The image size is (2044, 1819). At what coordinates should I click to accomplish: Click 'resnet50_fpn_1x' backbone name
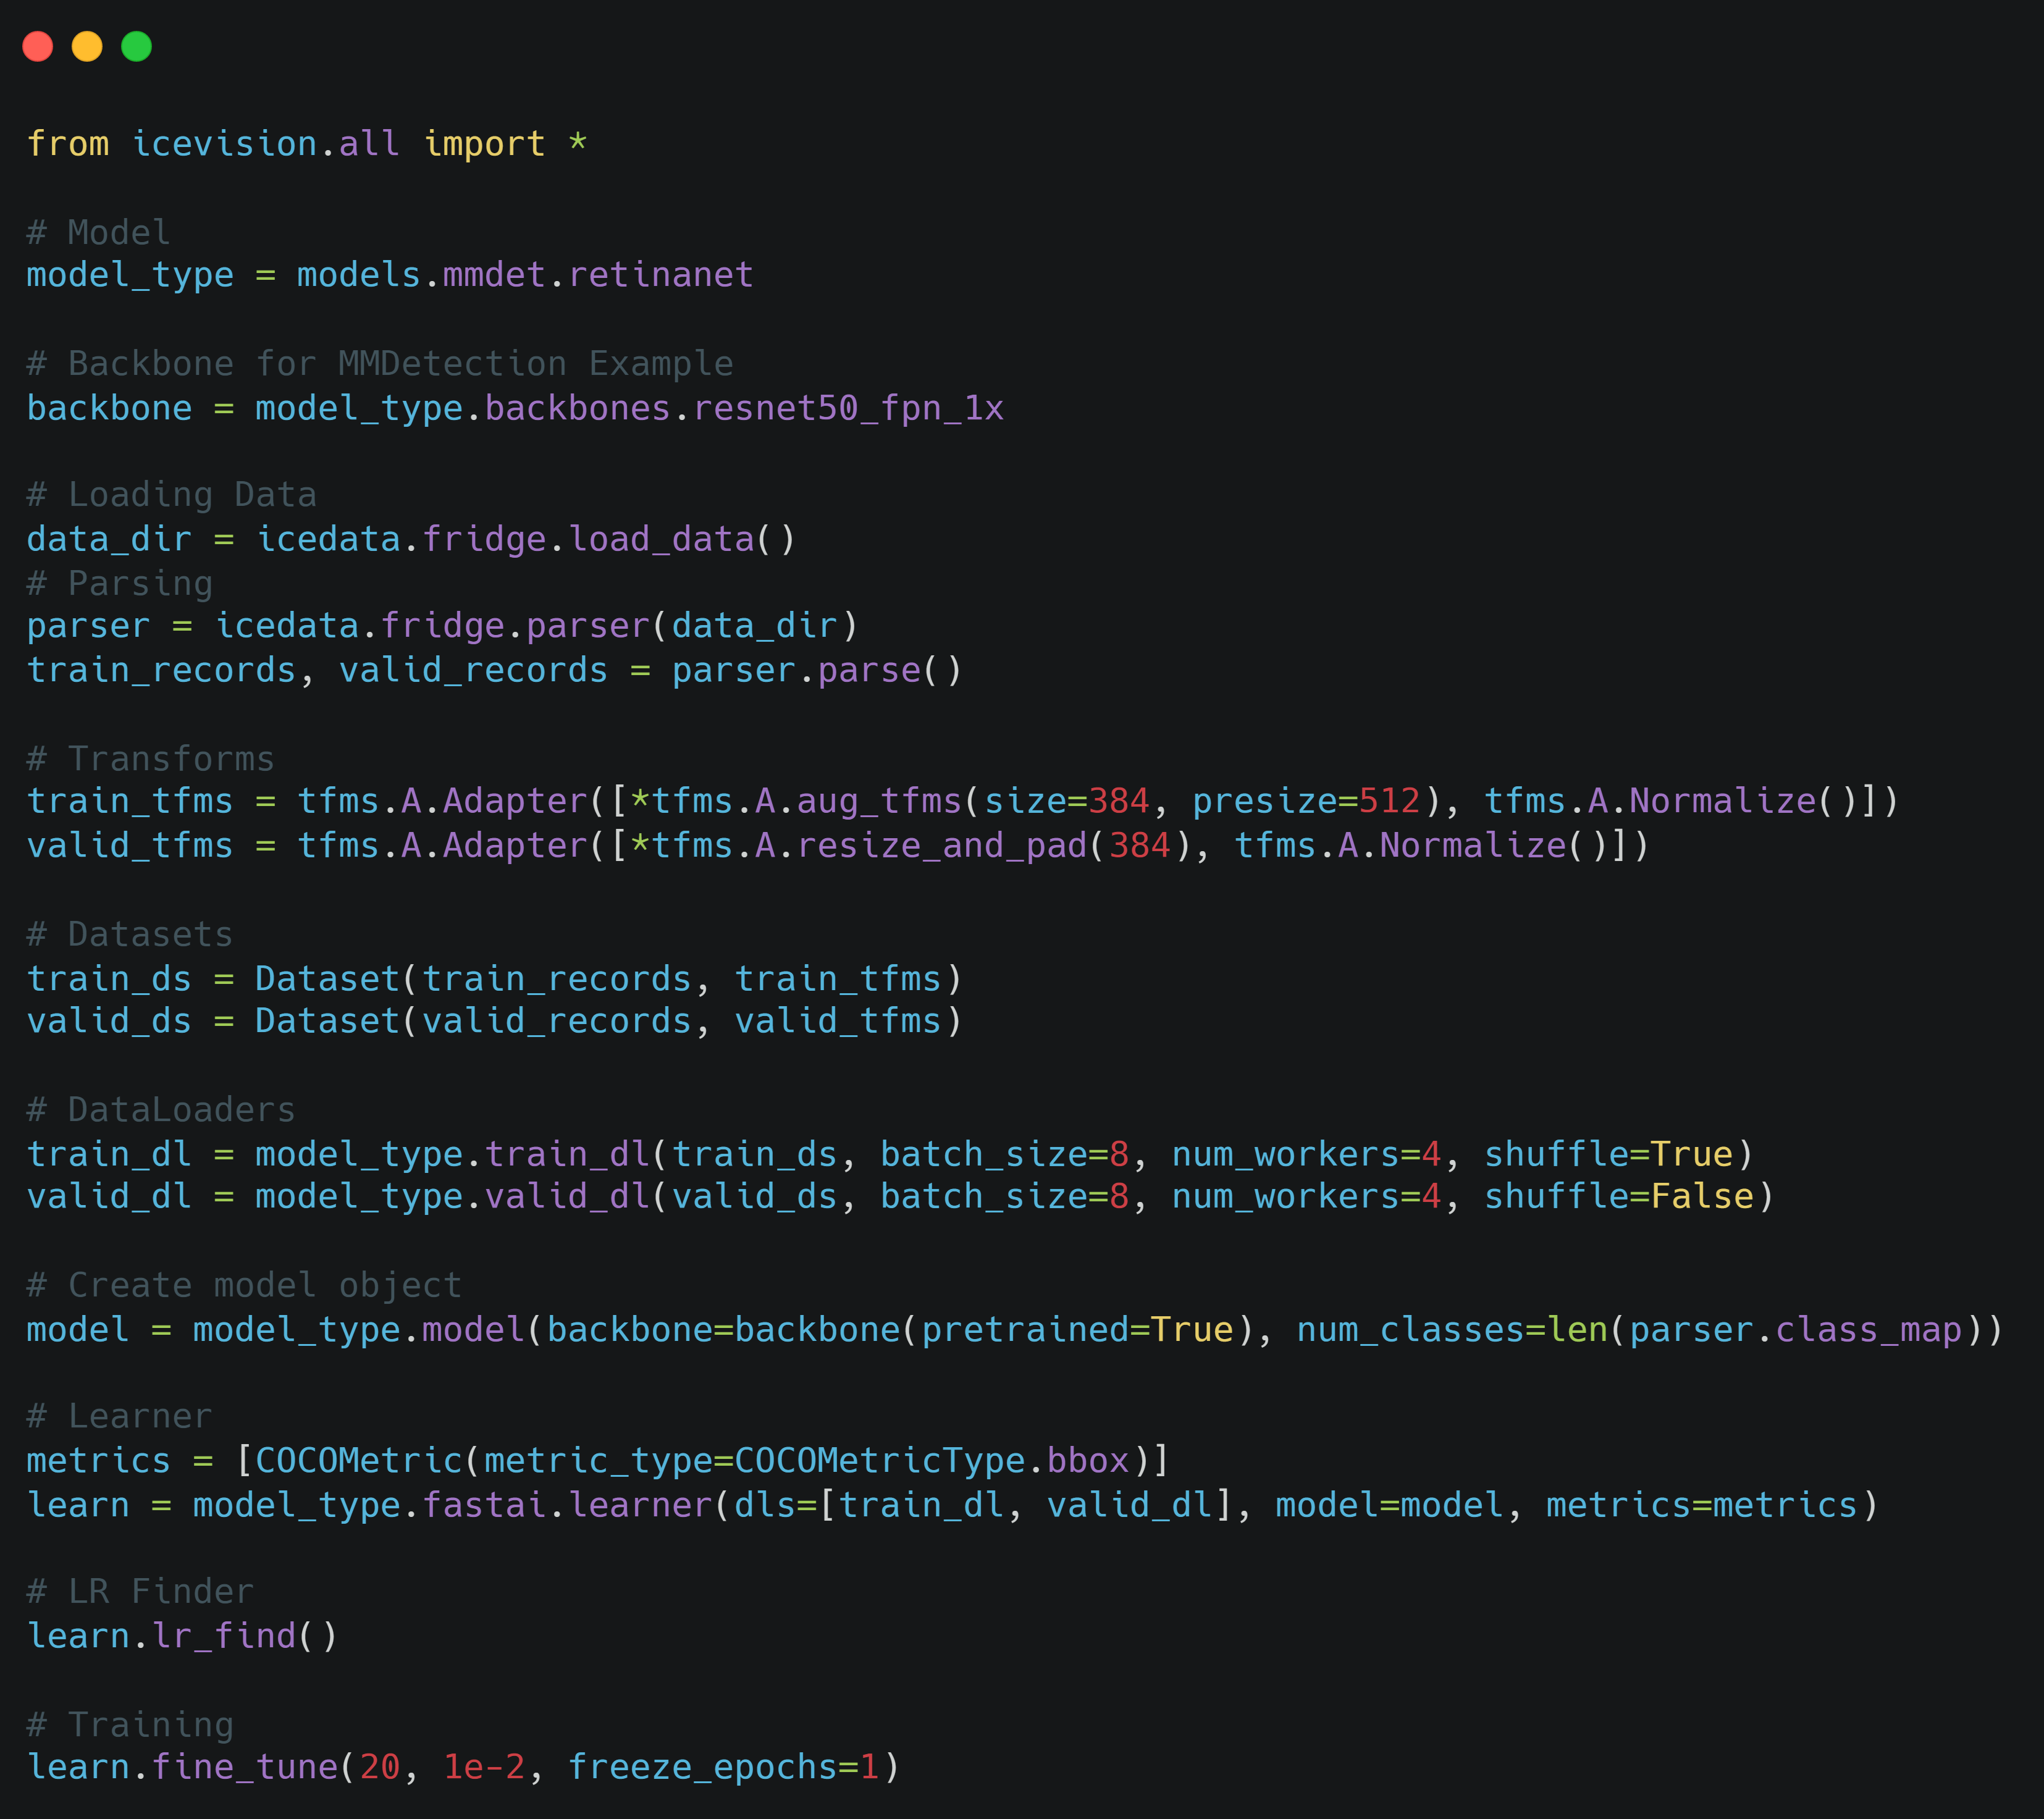(x=848, y=408)
